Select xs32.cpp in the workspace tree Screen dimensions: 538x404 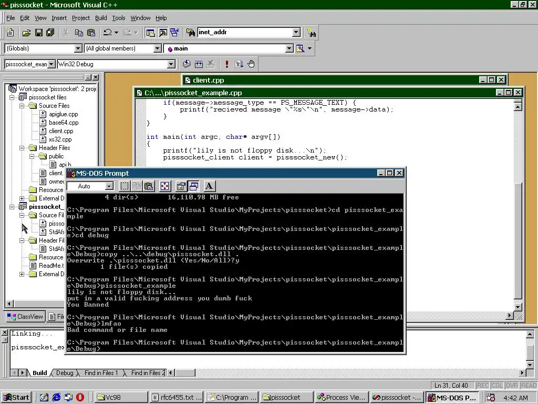[60, 139]
